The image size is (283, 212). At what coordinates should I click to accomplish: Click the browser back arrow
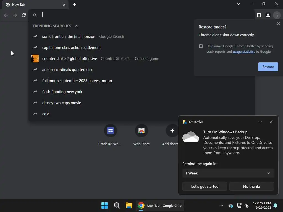tap(6, 15)
